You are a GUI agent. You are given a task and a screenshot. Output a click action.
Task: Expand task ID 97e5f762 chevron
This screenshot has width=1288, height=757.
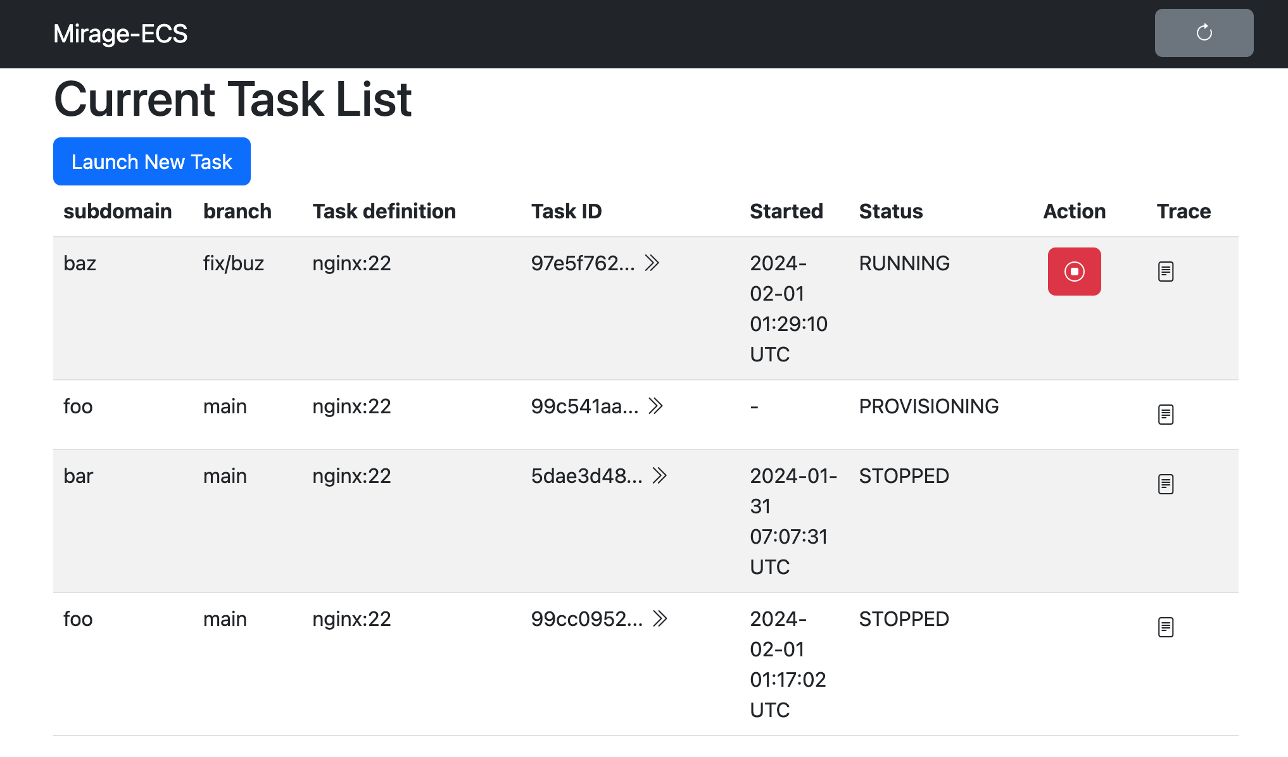click(x=652, y=263)
